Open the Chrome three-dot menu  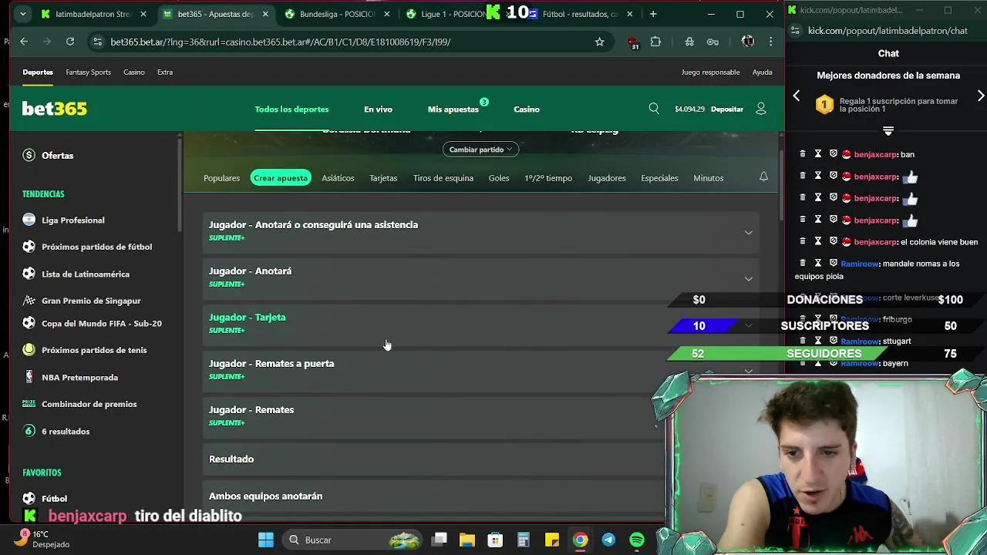click(x=770, y=42)
